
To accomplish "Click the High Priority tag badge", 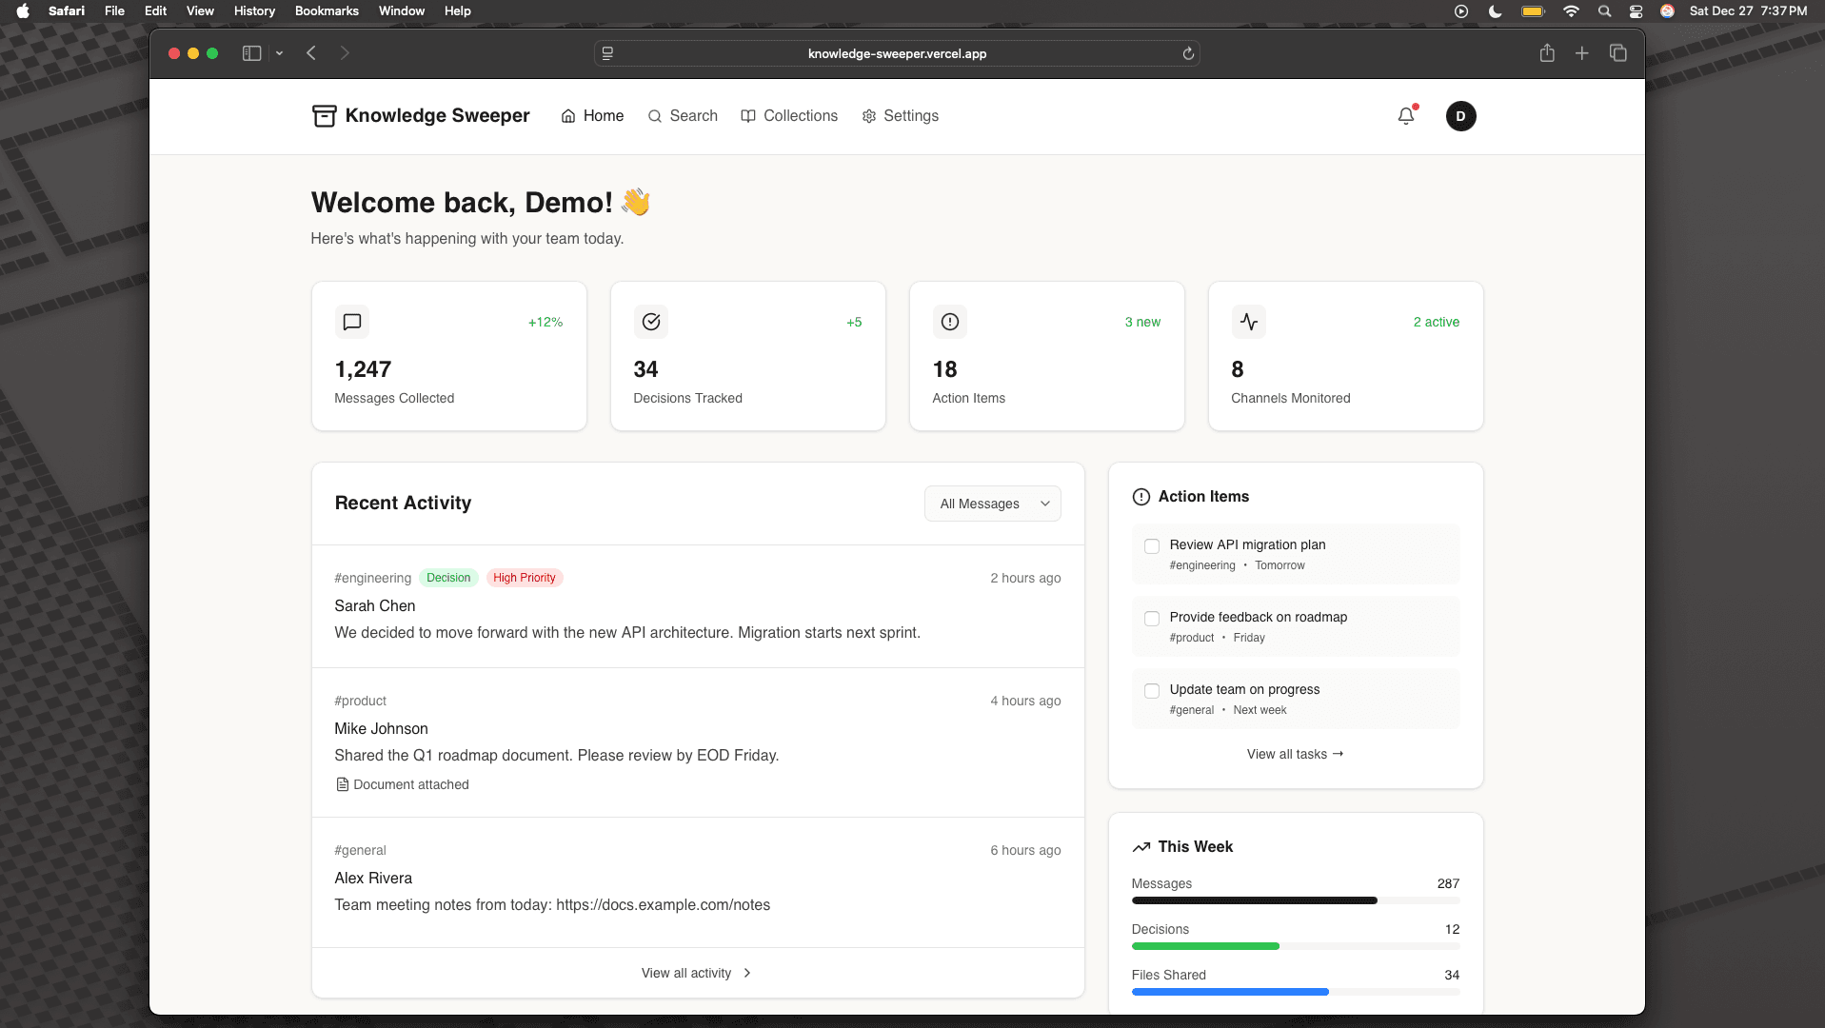I will point(525,578).
